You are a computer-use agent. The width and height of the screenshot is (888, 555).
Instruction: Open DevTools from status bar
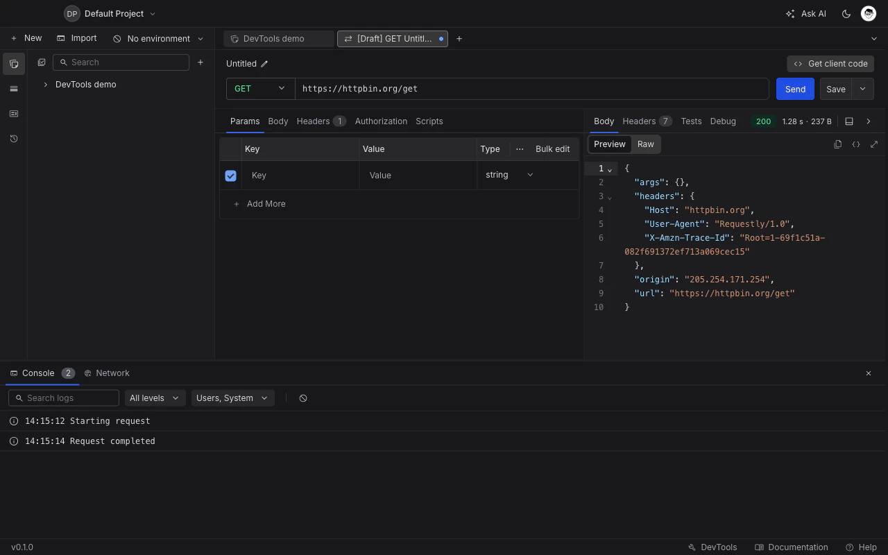tap(712, 547)
